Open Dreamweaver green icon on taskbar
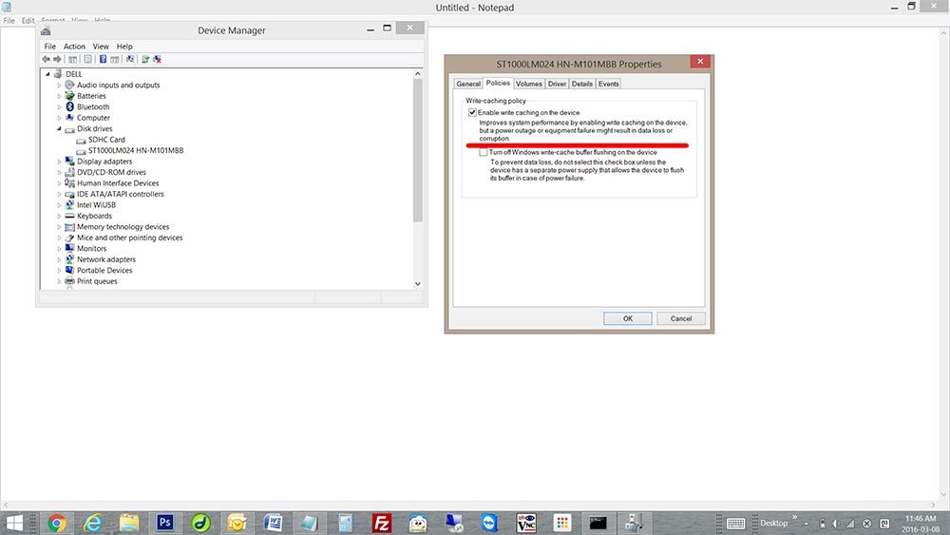950x535 pixels. 201,523
